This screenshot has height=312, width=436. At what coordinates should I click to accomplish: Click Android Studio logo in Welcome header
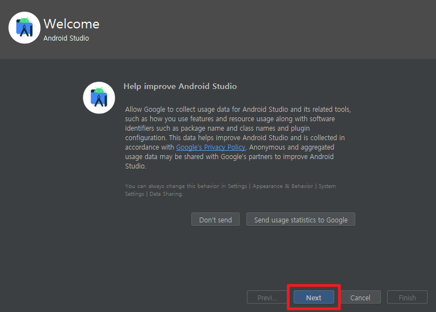tap(24, 28)
